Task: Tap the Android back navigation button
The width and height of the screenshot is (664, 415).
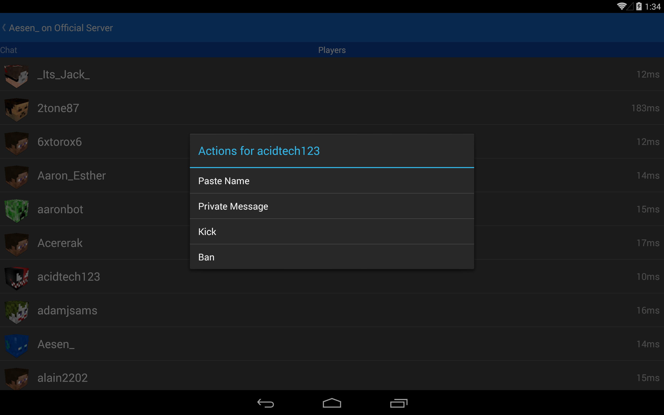Action: pos(265,403)
